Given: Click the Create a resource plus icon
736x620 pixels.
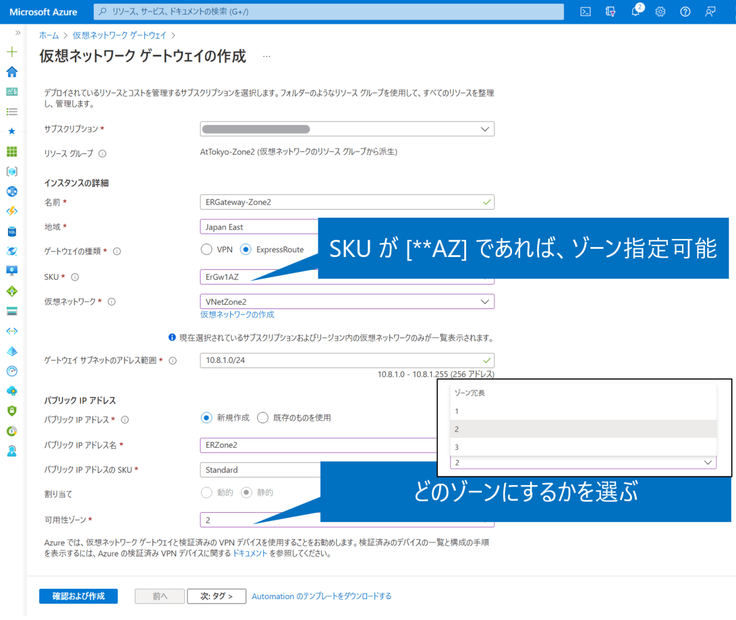Looking at the screenshot, I should click(12, 52).
